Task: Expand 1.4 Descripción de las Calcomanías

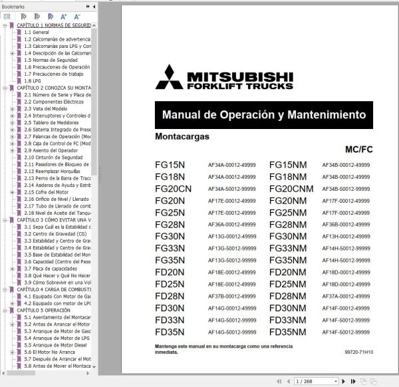Action: tap(12, 53)
